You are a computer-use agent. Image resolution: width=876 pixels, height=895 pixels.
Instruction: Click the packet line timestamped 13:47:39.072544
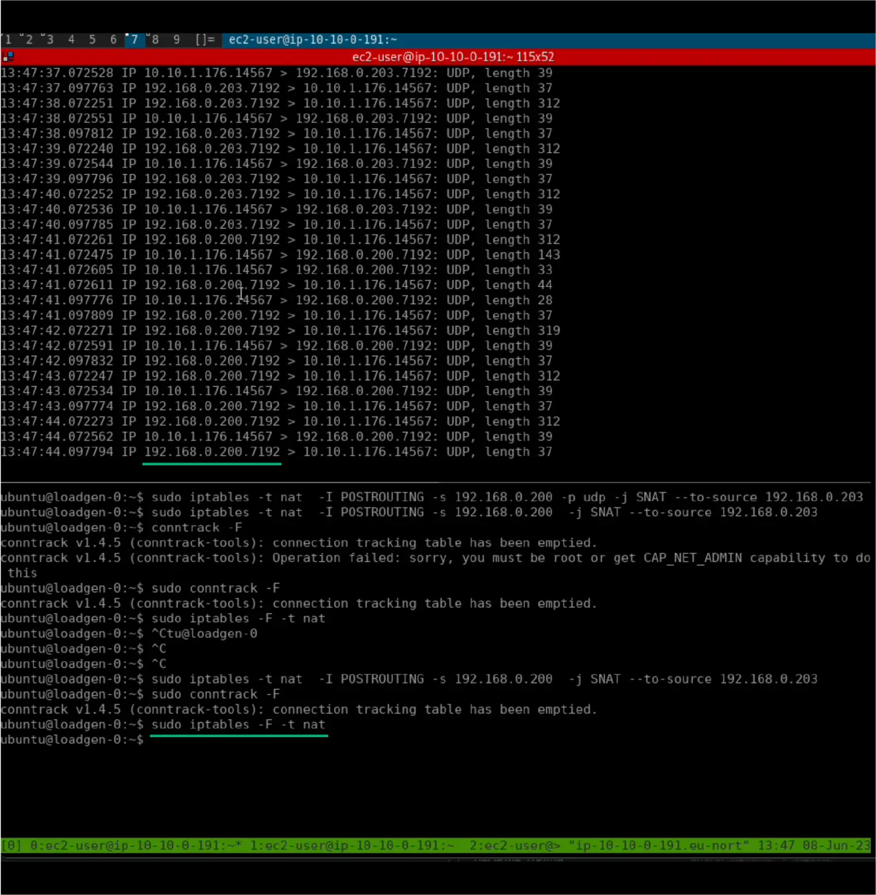tap(277, 164)
